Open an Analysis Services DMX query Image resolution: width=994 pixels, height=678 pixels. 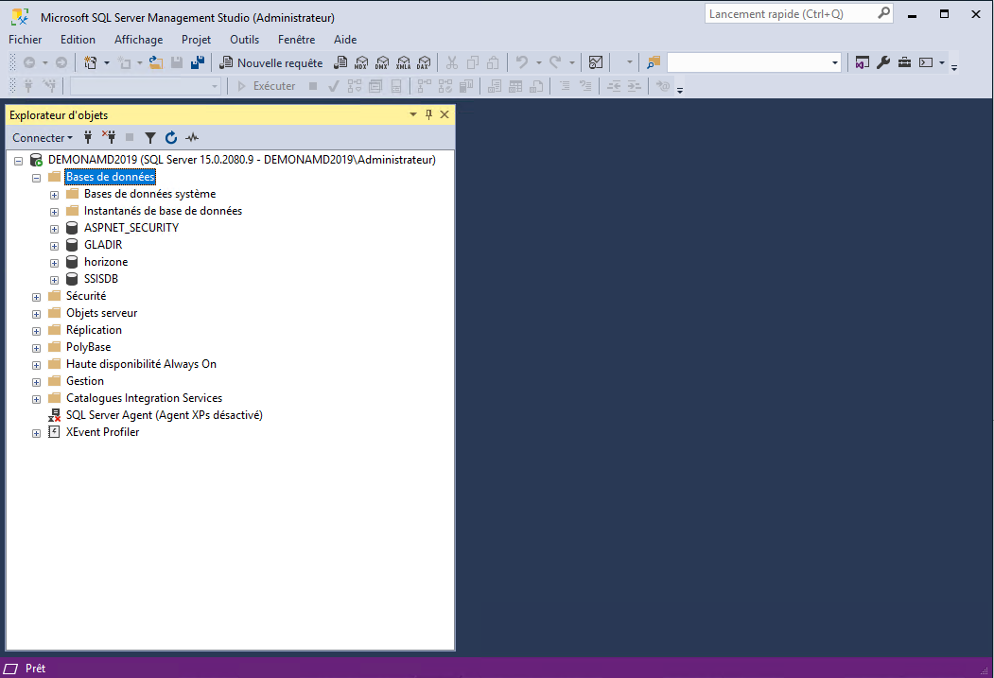(x=382, y=62)
